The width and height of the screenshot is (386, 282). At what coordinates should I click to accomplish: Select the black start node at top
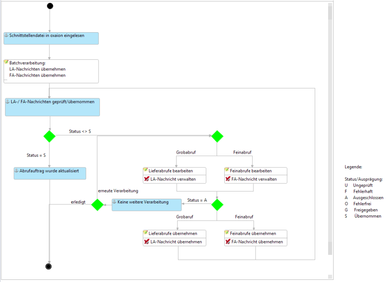(50, 6)
